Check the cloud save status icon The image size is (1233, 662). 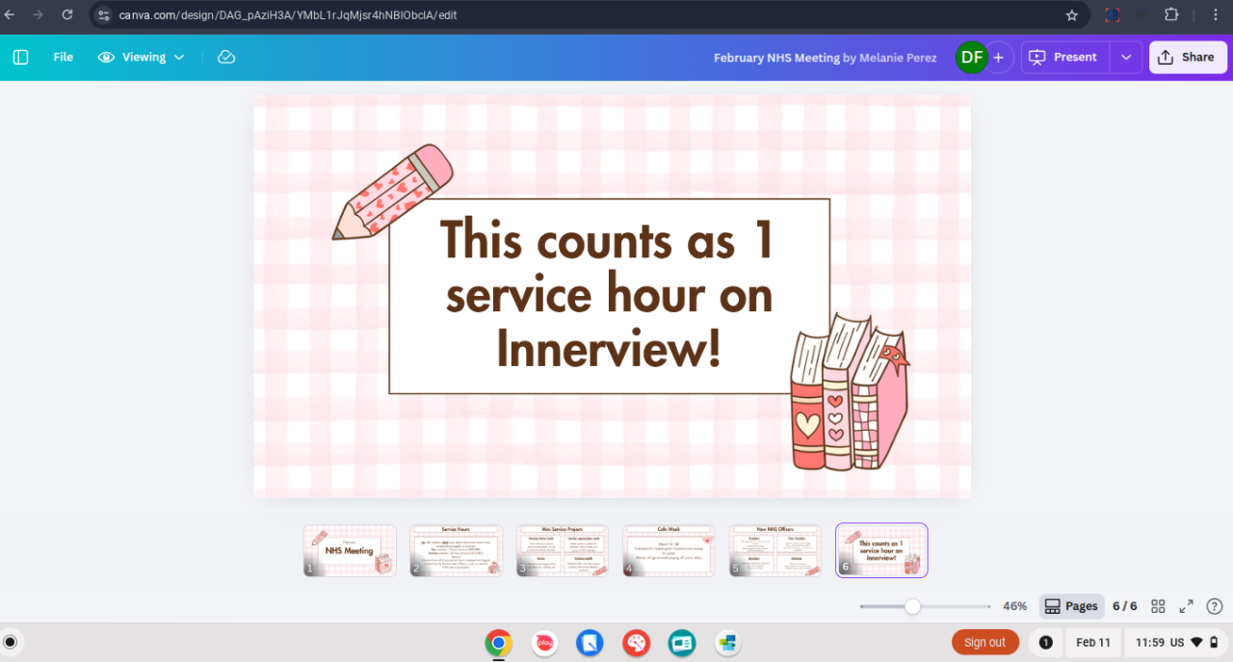[226, 57]
